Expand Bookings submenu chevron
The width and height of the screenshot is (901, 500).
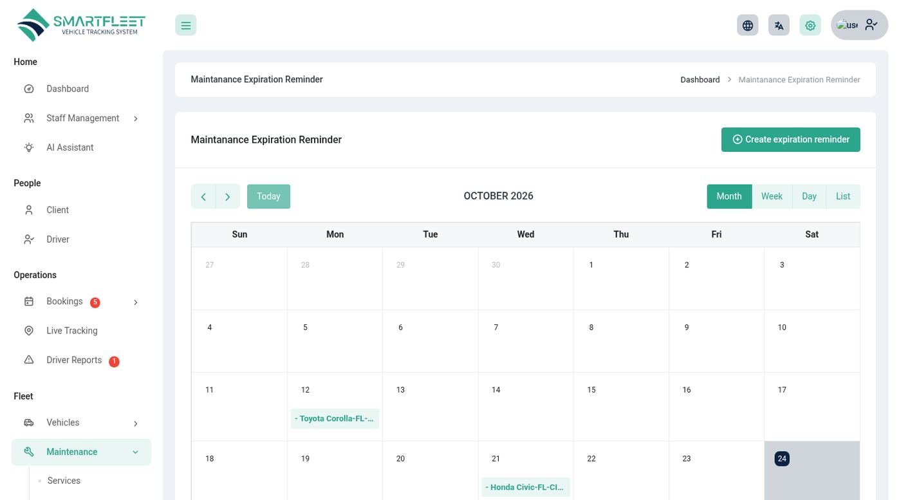point(135,302)
